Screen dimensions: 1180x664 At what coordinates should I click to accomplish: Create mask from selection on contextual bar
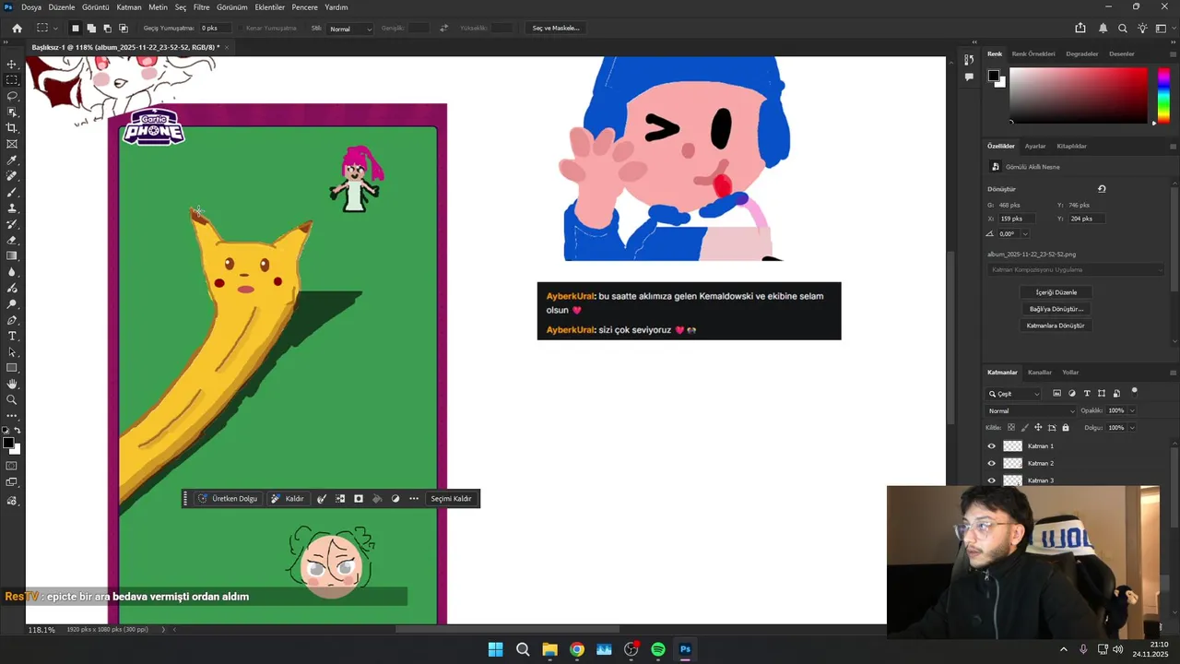359,499
